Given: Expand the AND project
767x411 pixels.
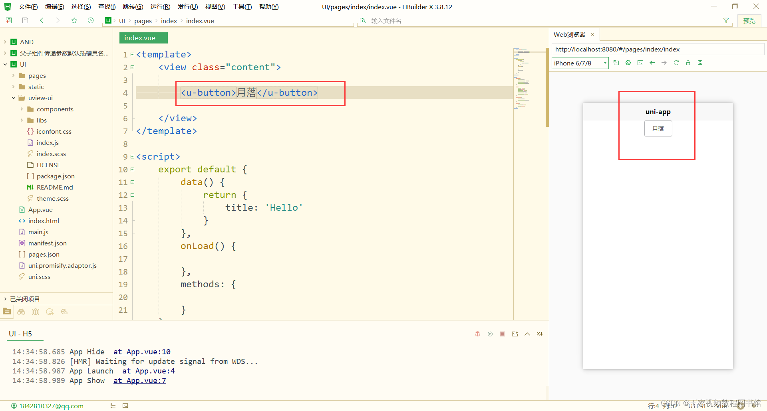Looking at the screenshot, I should [5, 42].
